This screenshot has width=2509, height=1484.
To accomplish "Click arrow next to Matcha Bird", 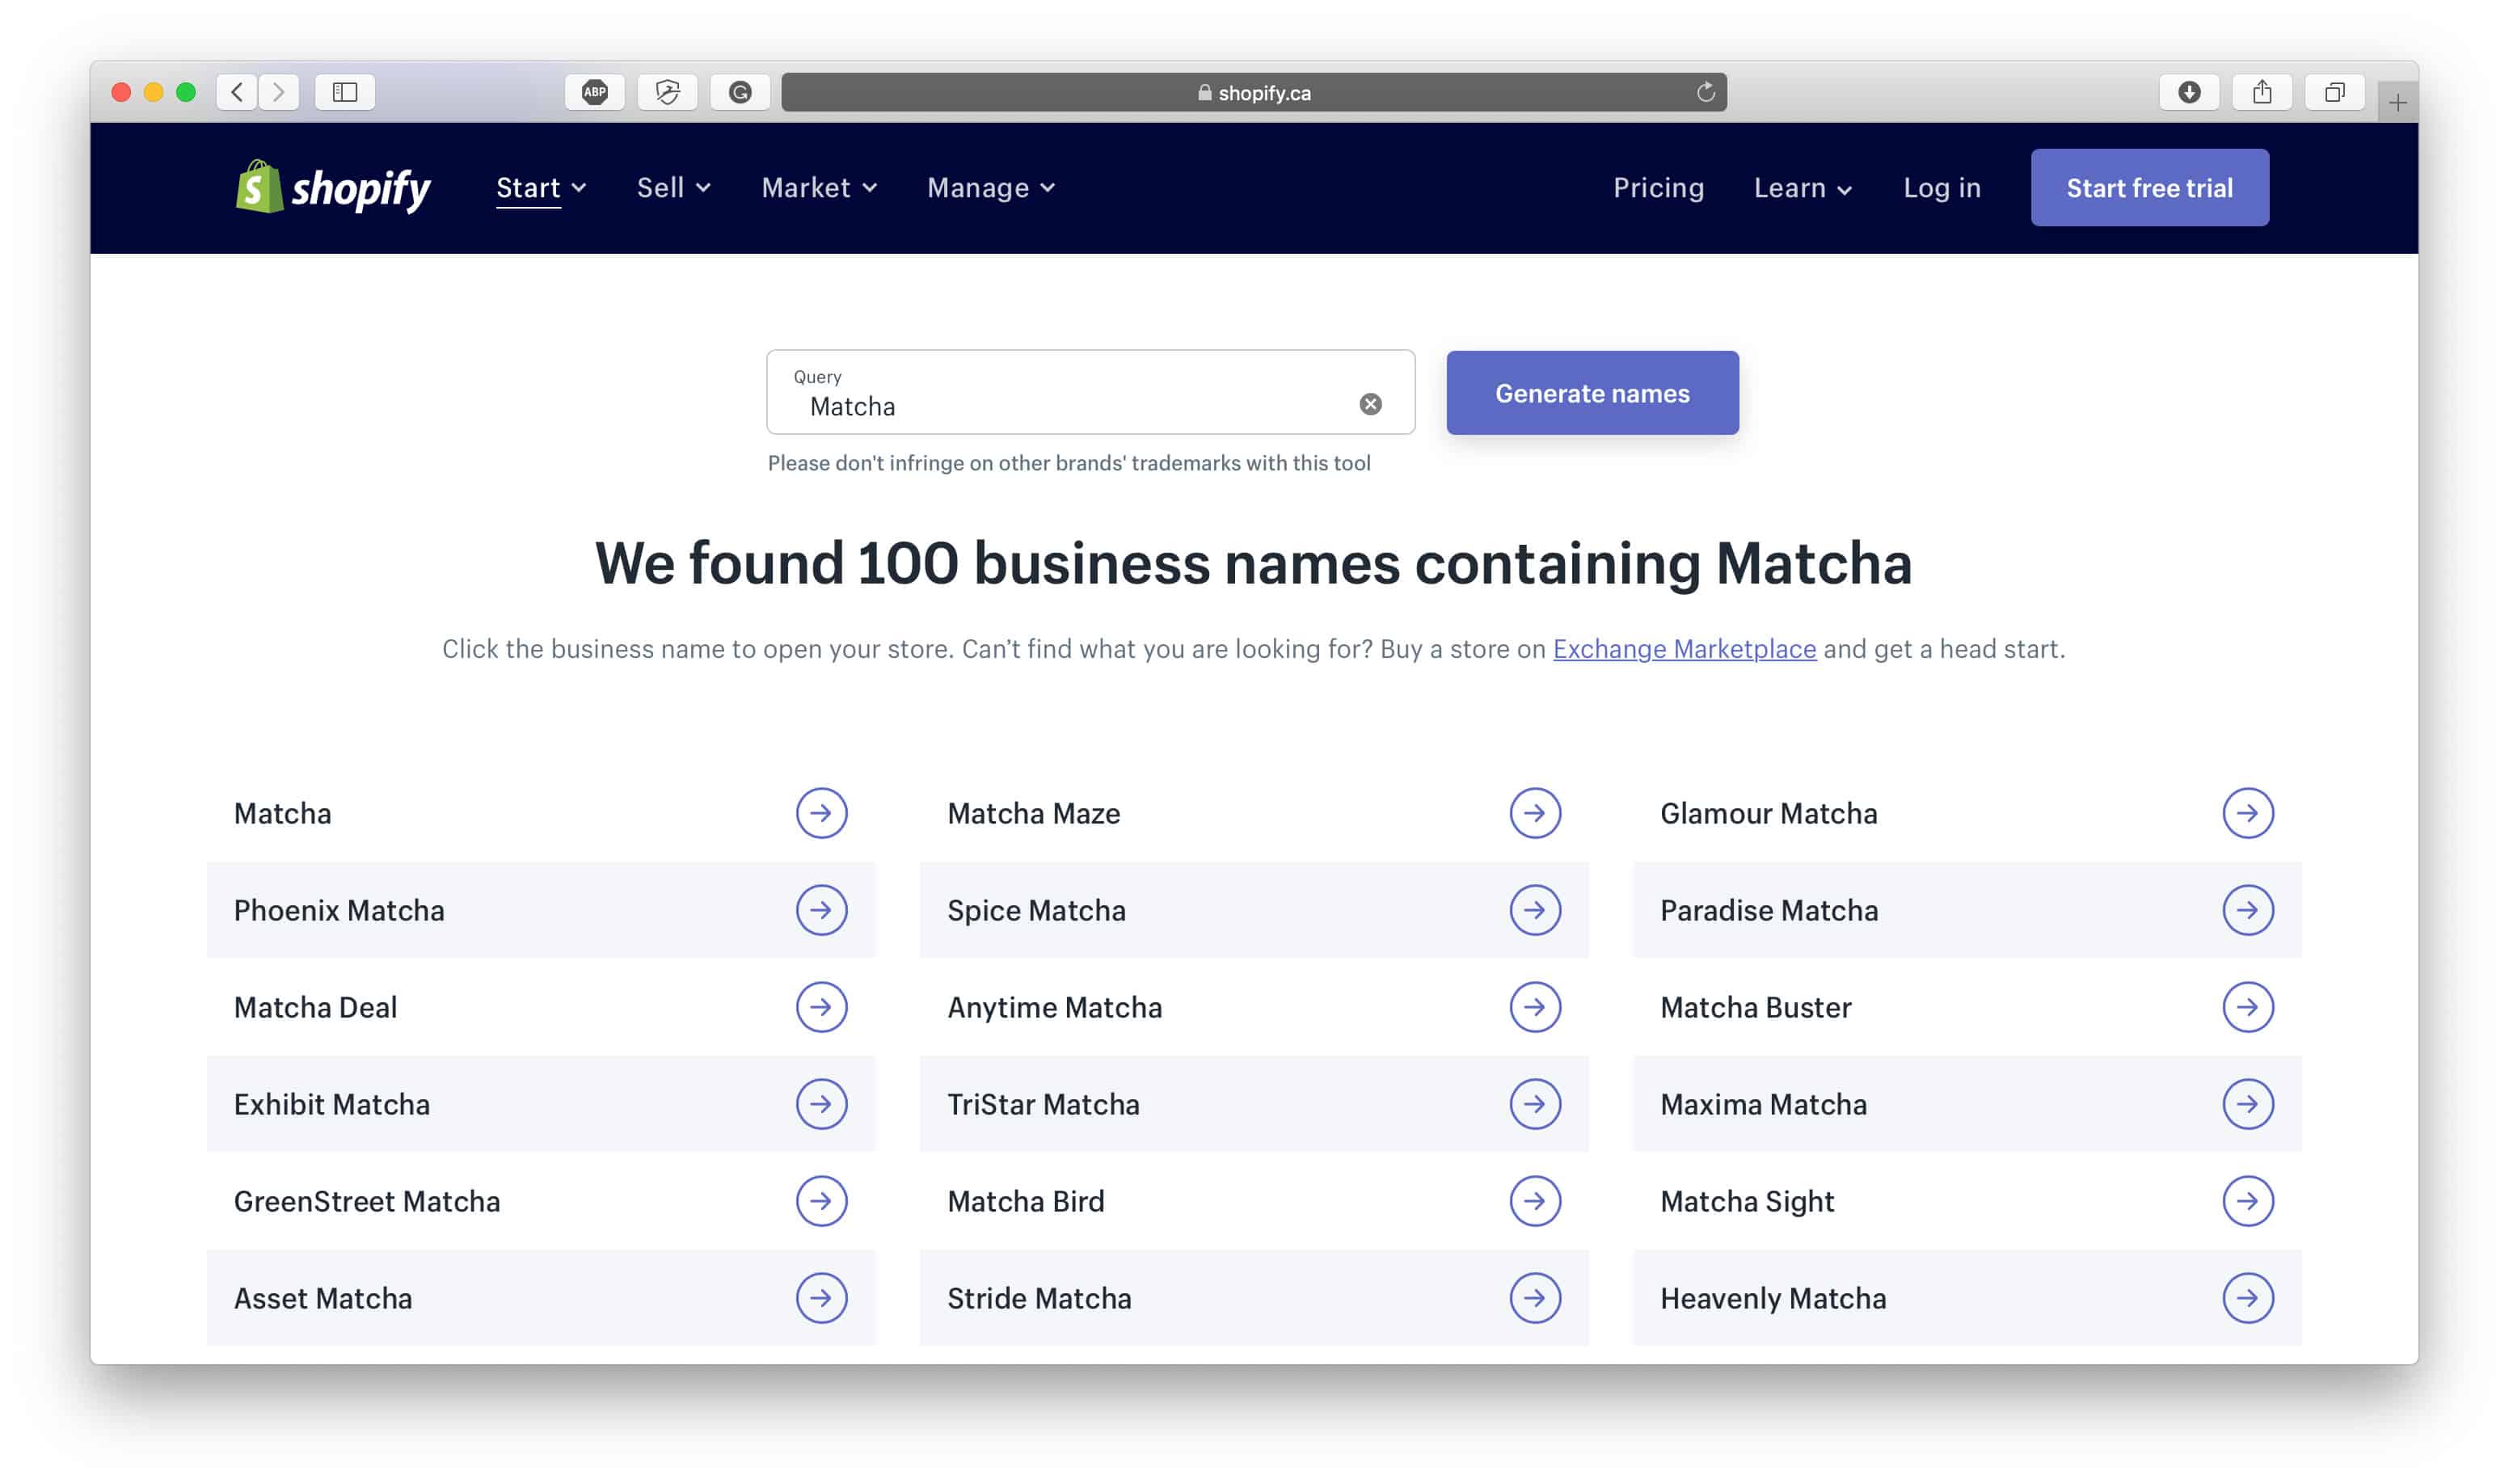I will [x=1535, y=1201].
